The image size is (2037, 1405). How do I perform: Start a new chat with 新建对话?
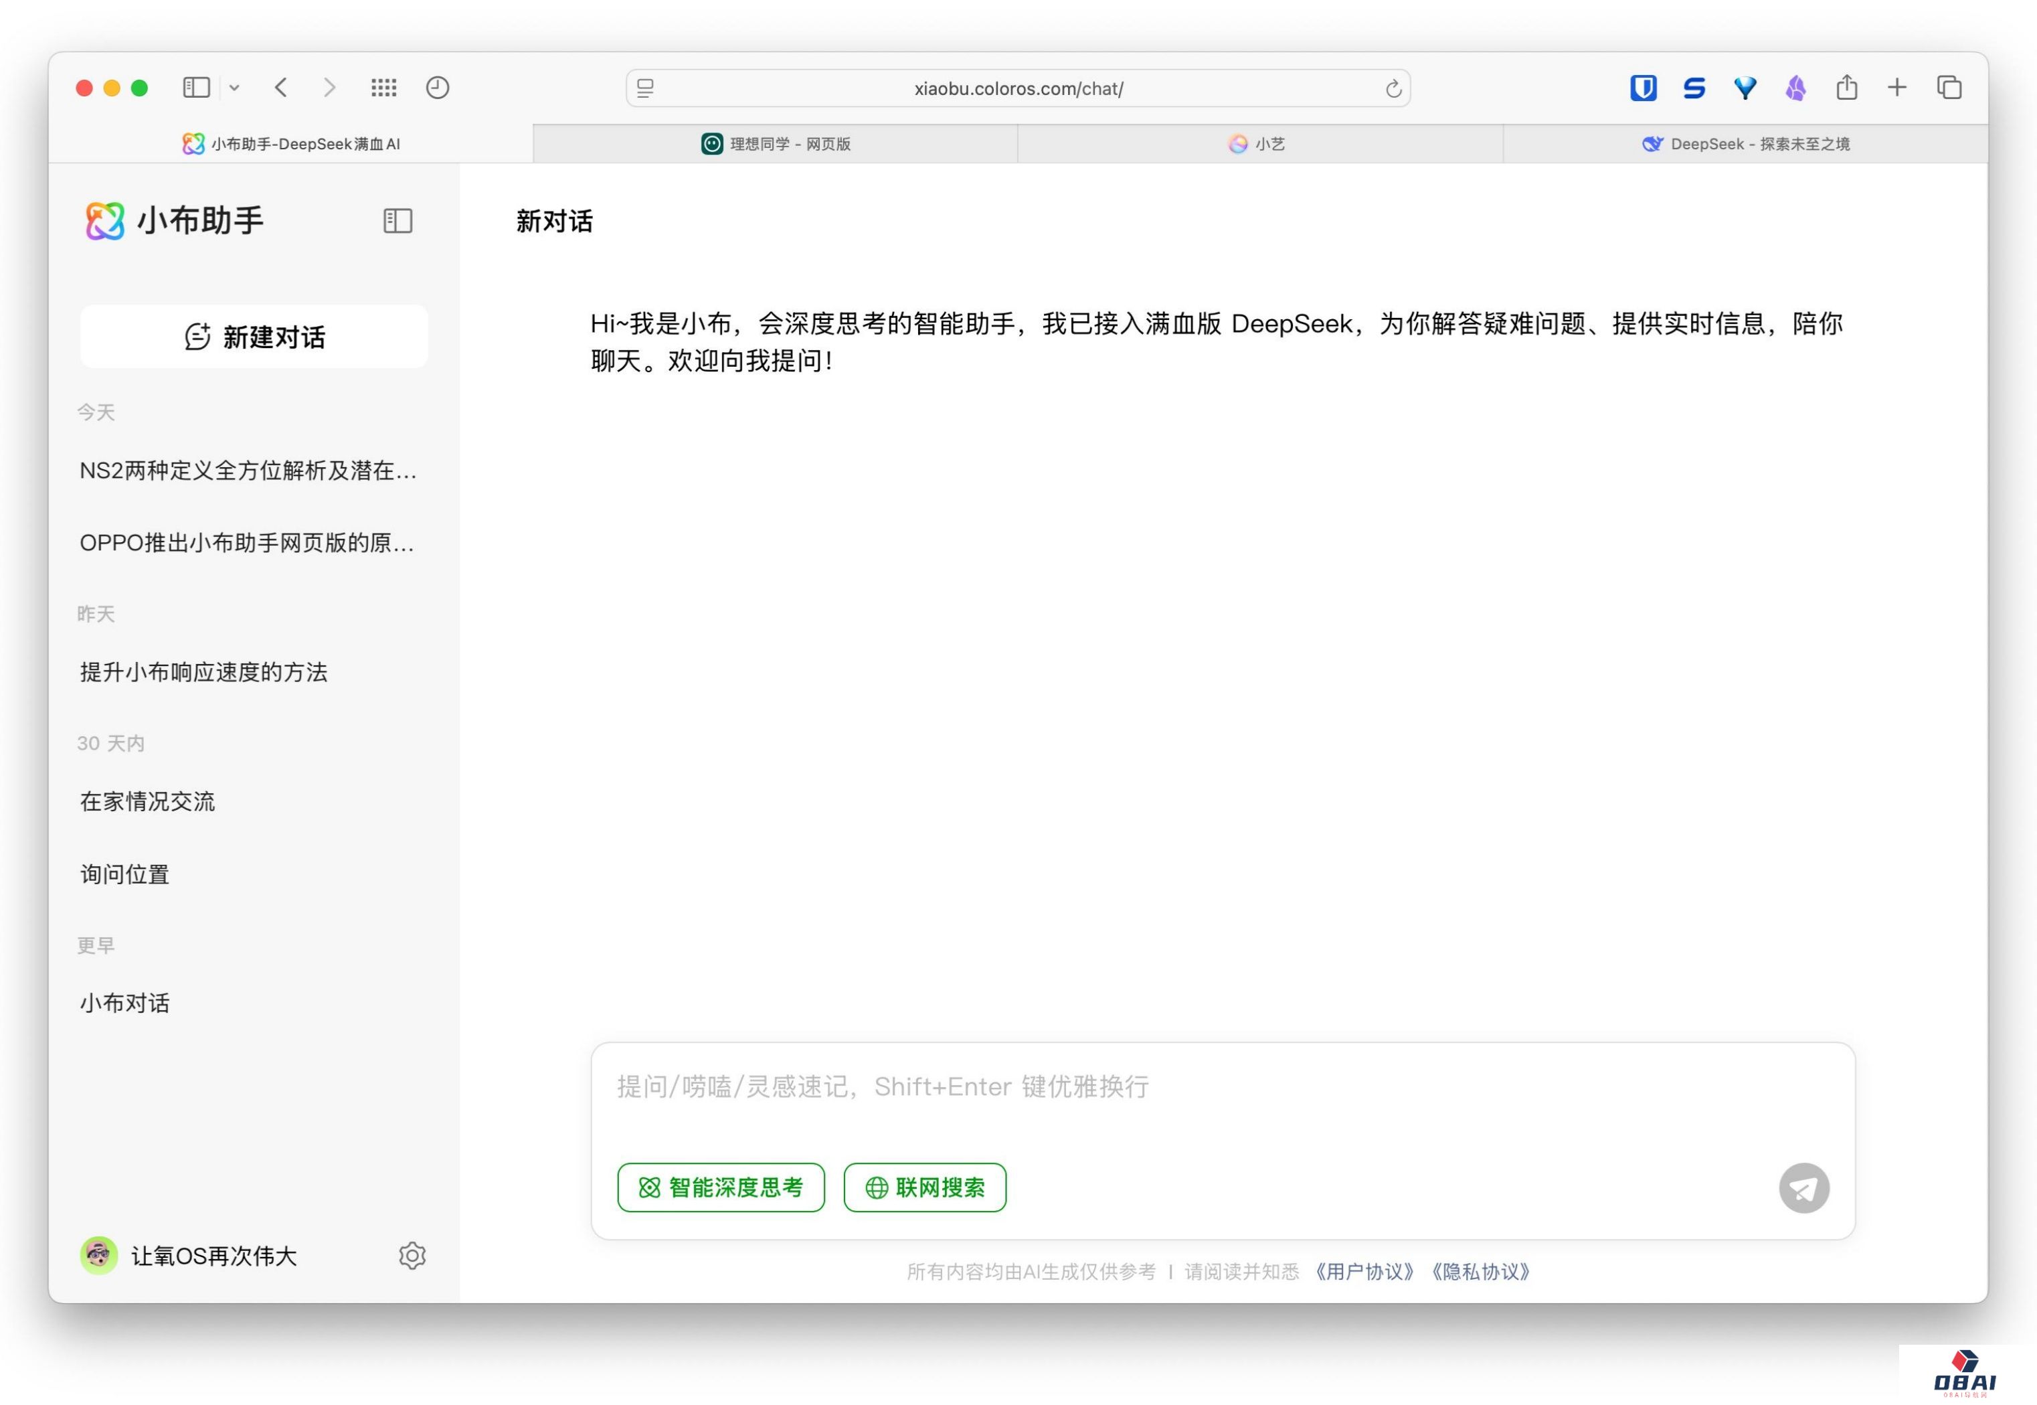[254, 336]
